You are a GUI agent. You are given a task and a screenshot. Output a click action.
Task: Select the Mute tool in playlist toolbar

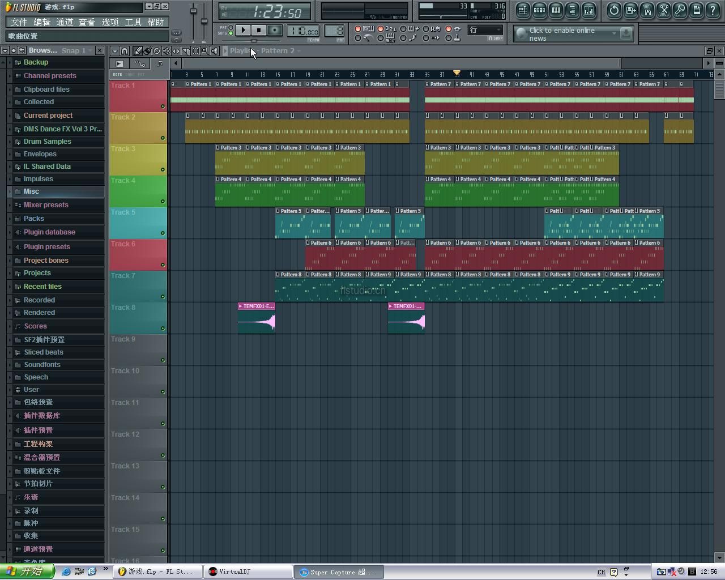coord(167,51)
